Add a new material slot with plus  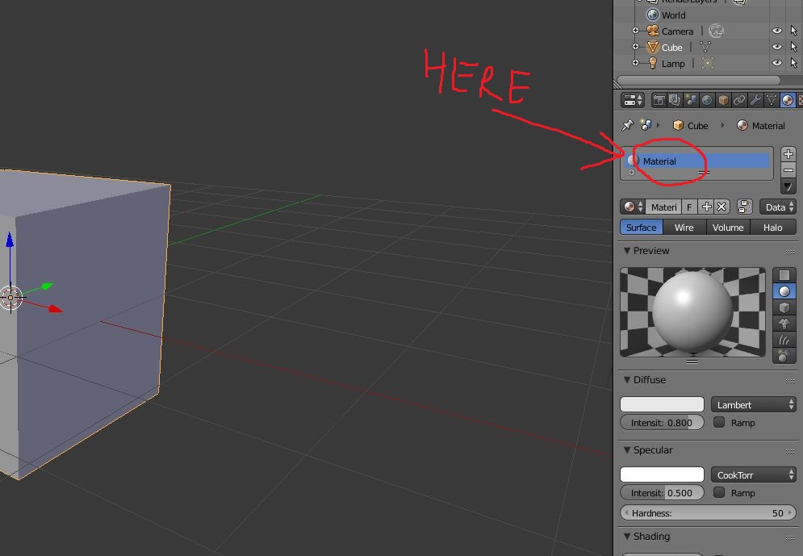coord(788,153)
